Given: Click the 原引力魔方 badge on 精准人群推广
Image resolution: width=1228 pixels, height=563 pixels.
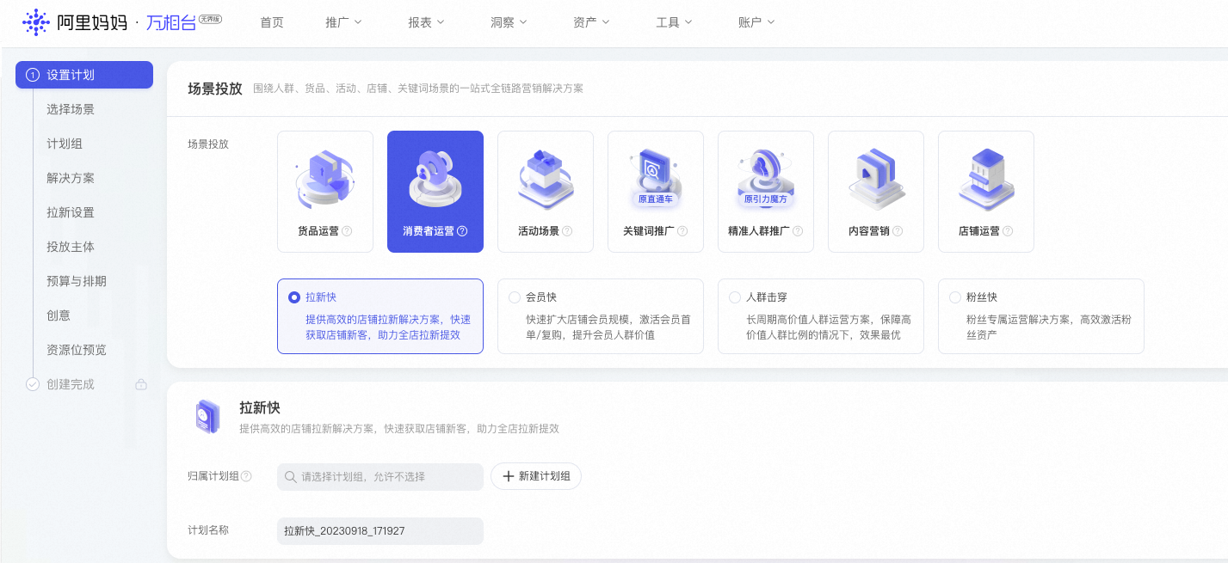Looking at the screenshot, I should [x=766, y=199].
